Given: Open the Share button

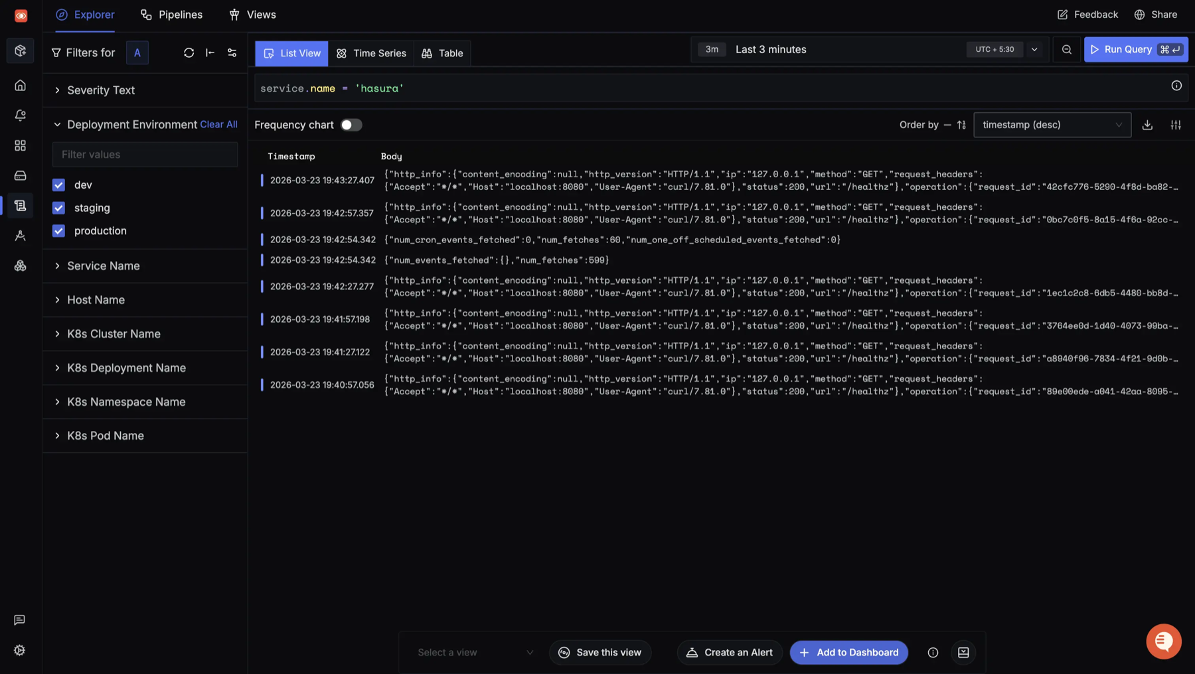Looking at the screenshot, I should click(1156, 15).
